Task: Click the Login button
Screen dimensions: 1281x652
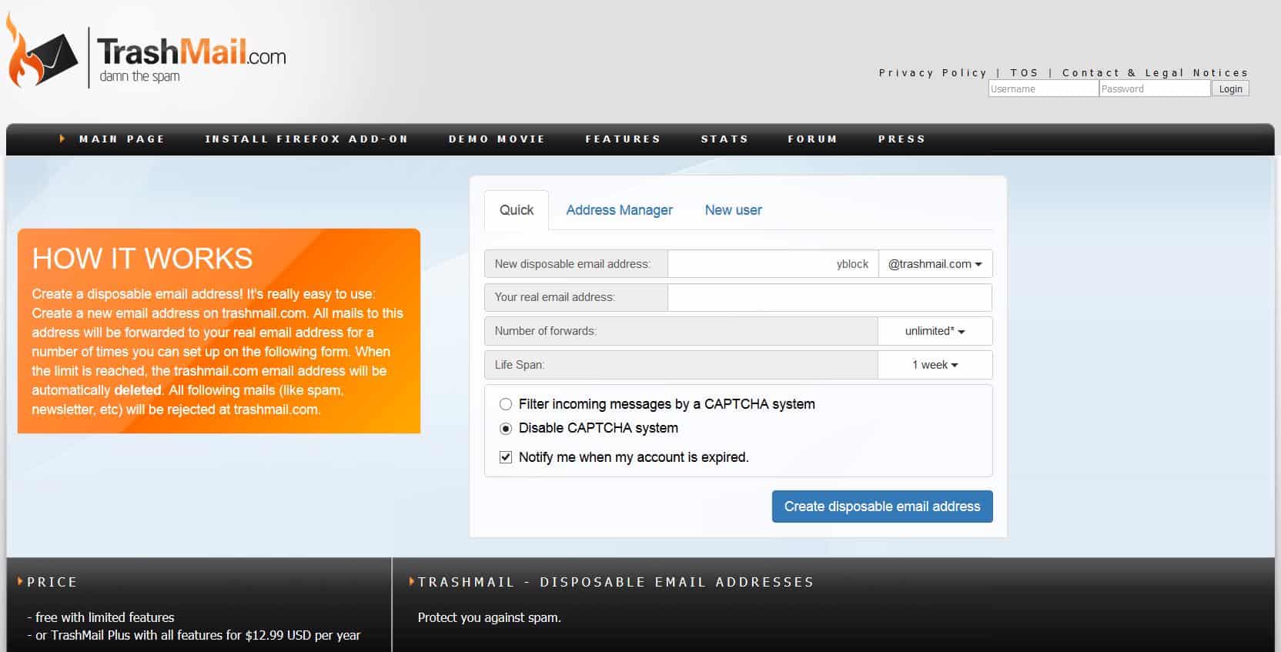Action: point(1230,89)
